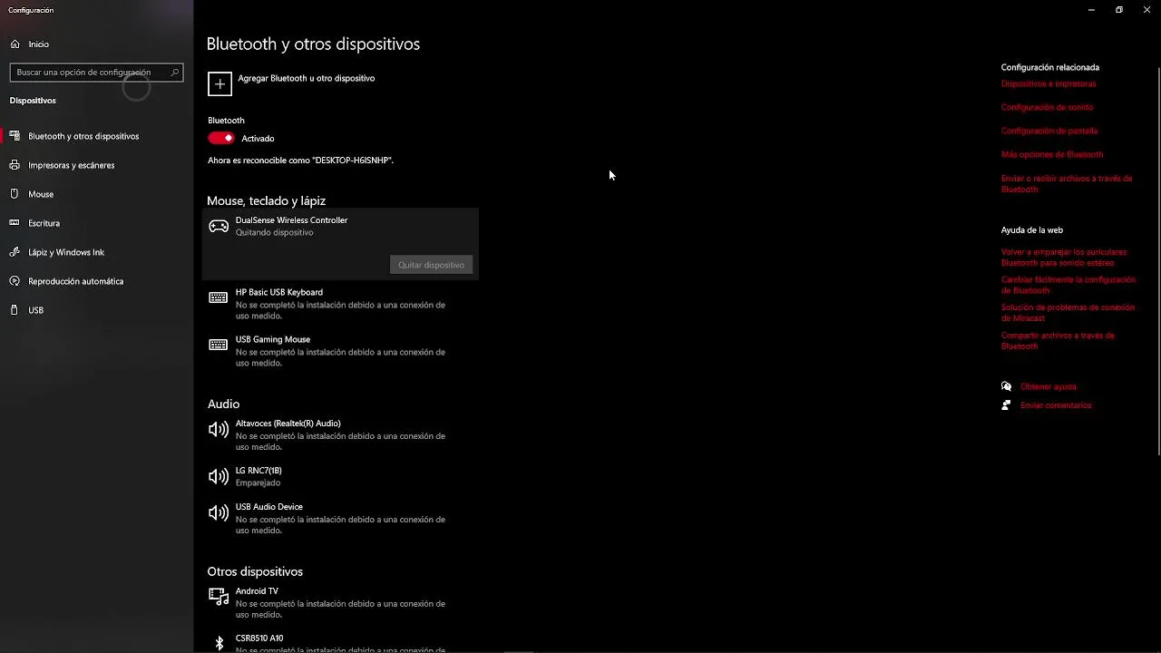This screenshot has width=1161, height=653.
Task: Open Volver a emparejar los auriculares link
Action: pyautogui.click(x=1064, y=257)
